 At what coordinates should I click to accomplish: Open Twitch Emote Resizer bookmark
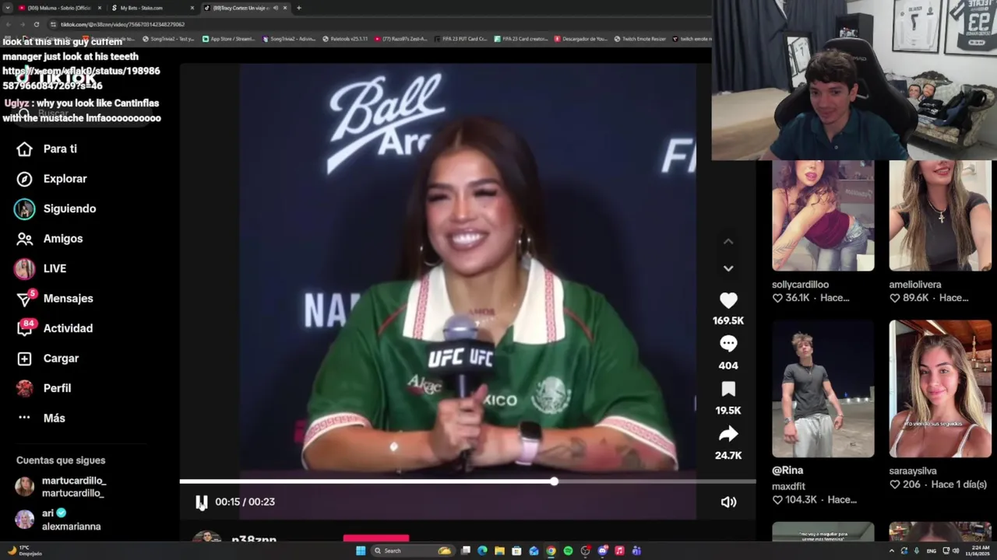click(640, 39)
